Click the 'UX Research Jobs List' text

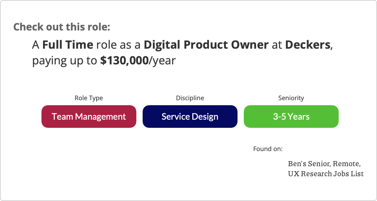(x=325, y=173)
